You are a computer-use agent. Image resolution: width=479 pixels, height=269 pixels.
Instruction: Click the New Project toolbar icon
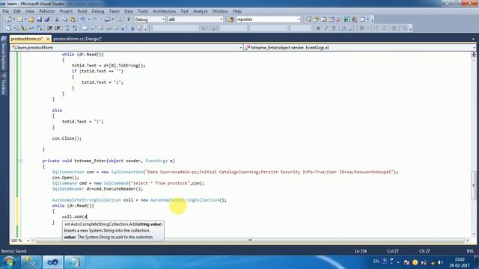pos(8,19)
